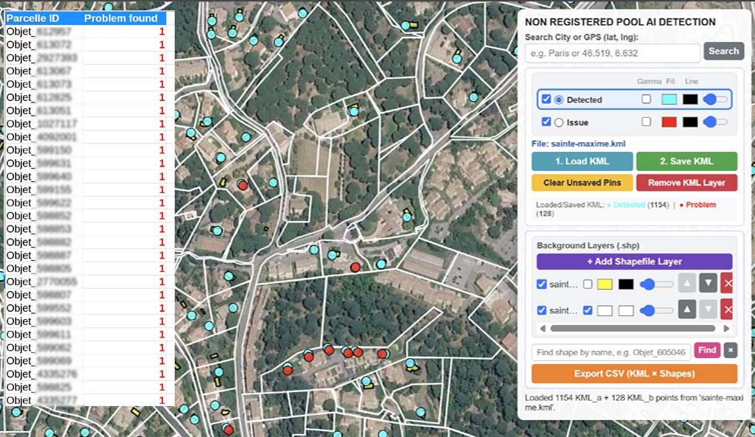Click + Add Shapefile Layer
755x437 pixels.
click(634, 262)
